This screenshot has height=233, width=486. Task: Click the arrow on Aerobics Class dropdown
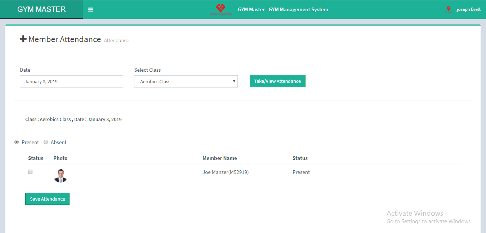[234, 81]
